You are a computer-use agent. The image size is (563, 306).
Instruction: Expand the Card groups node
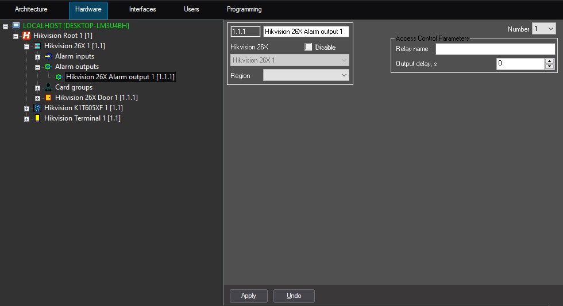pos(37,88)
